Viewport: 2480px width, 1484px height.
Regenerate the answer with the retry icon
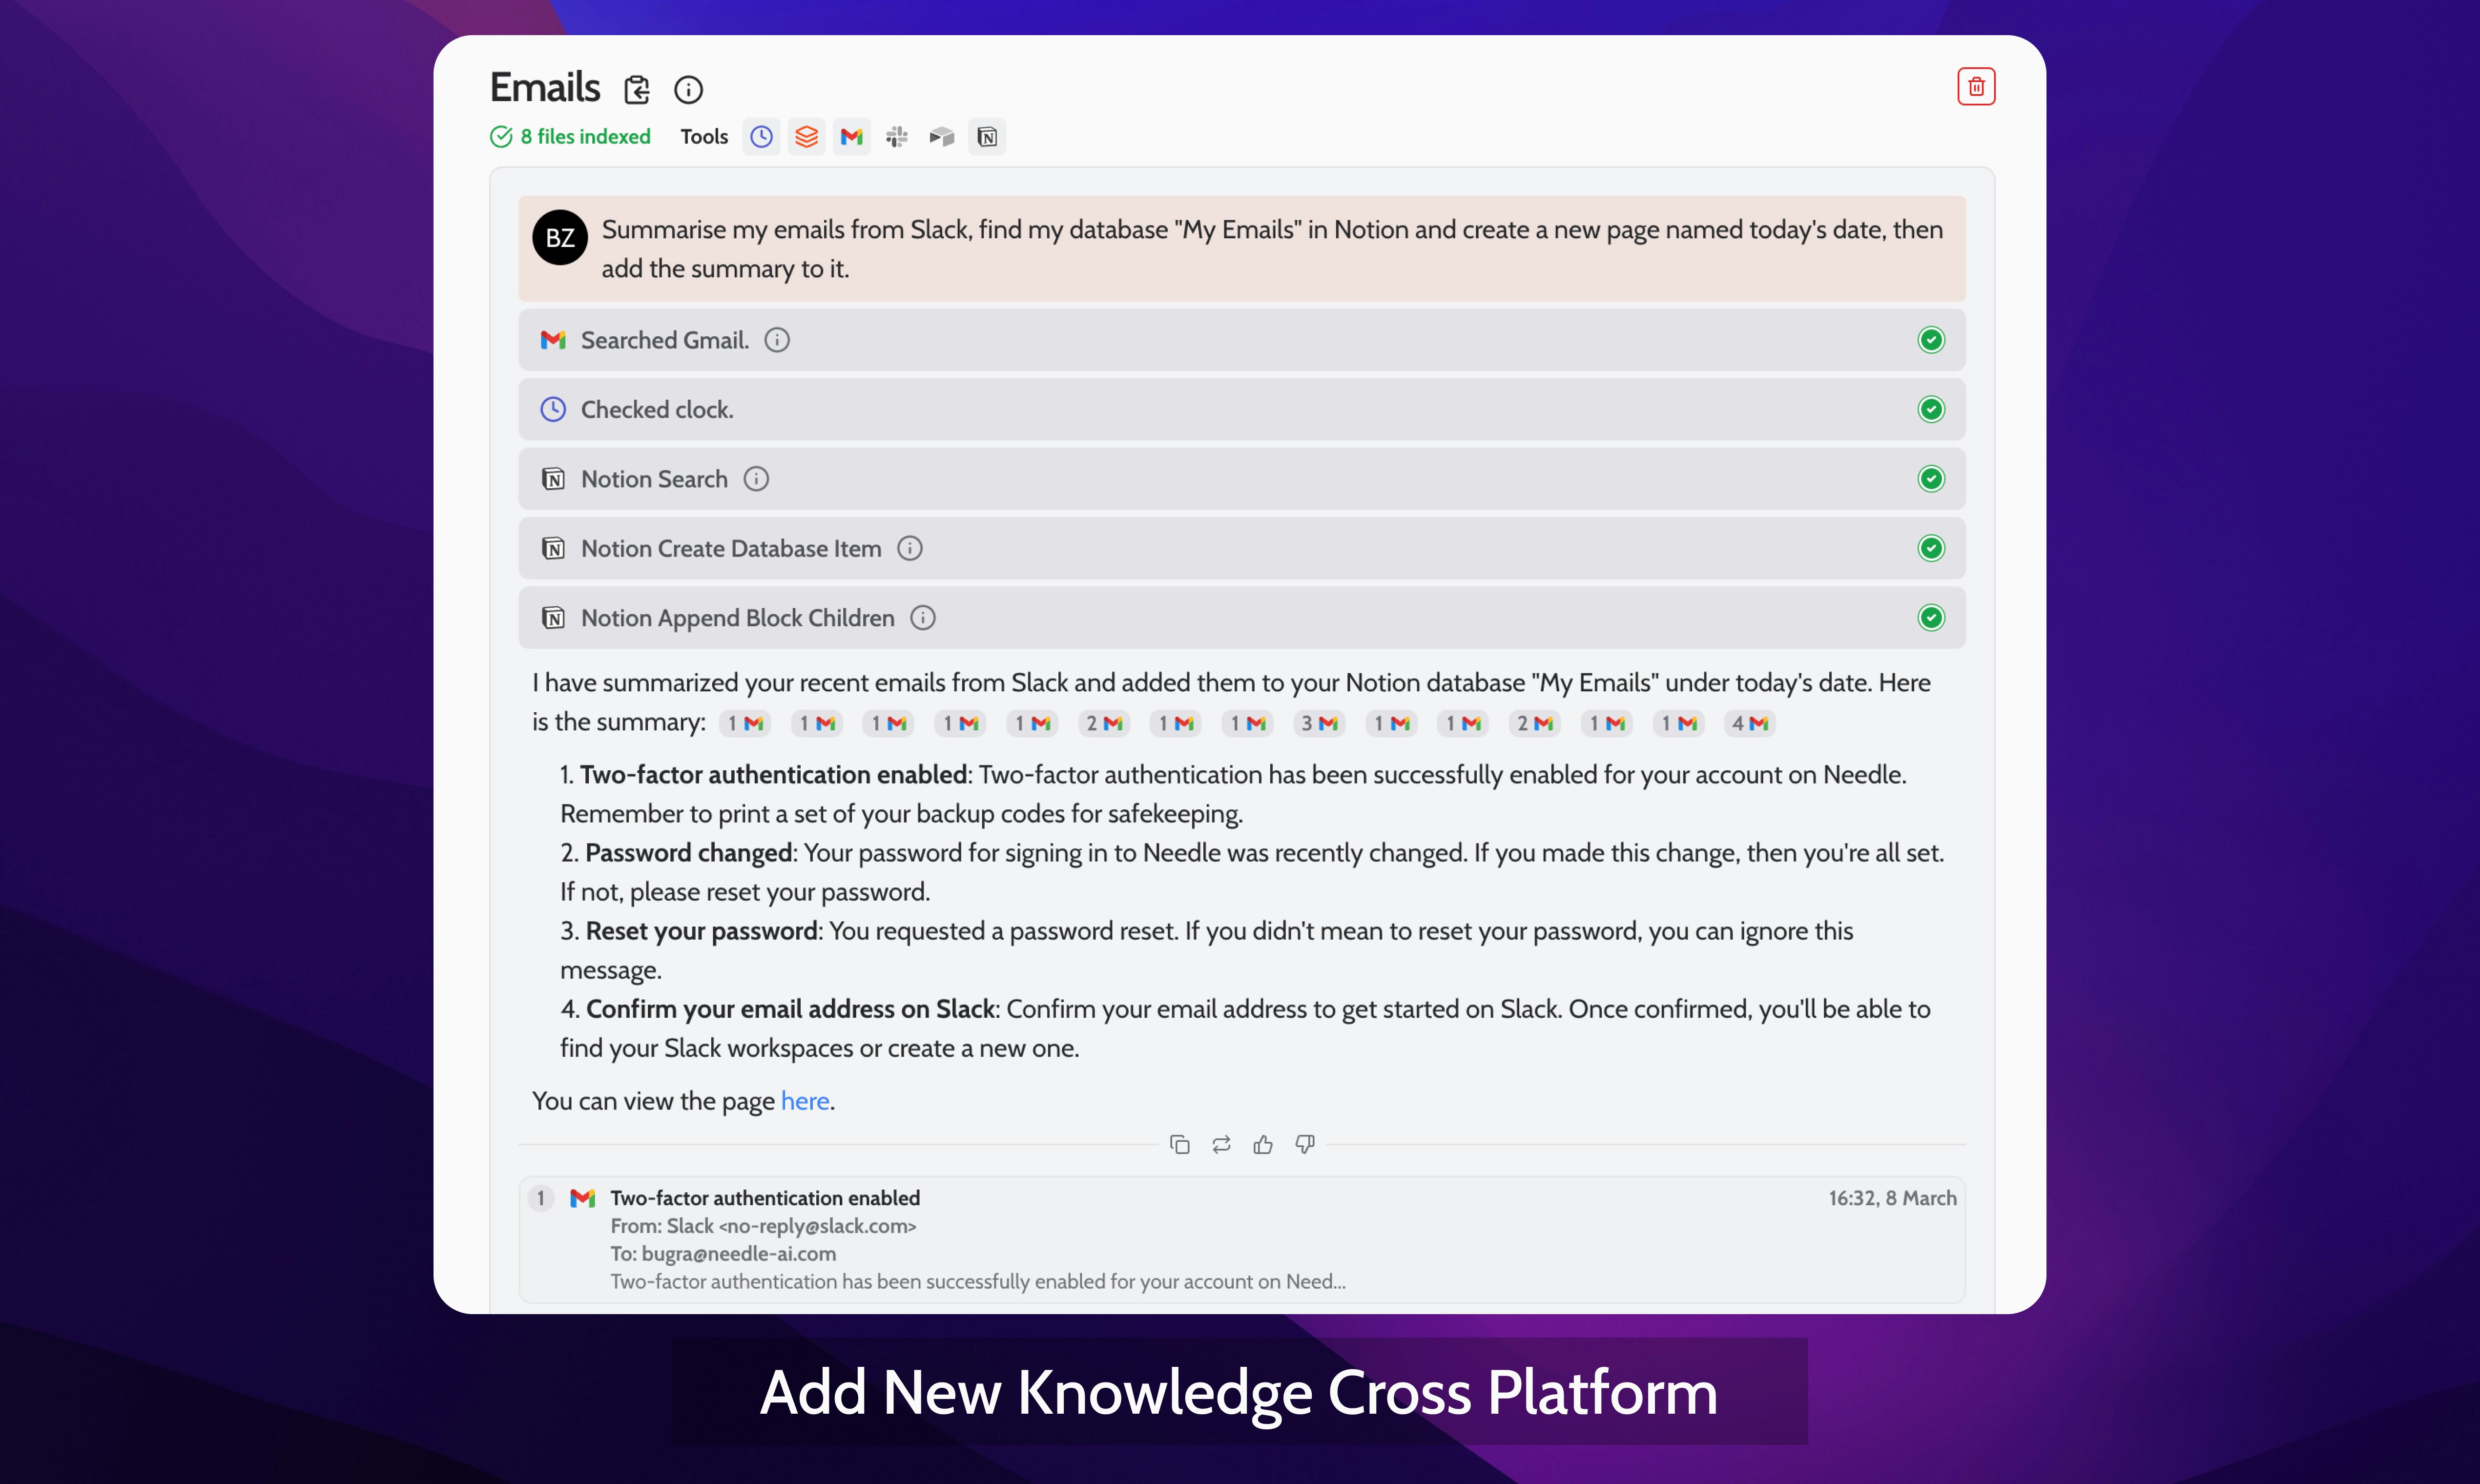click(x=1221, y=1144)
